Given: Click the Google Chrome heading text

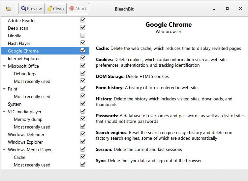Looking at the screenshot, I should pyautogui.click(x=169, y=24).
